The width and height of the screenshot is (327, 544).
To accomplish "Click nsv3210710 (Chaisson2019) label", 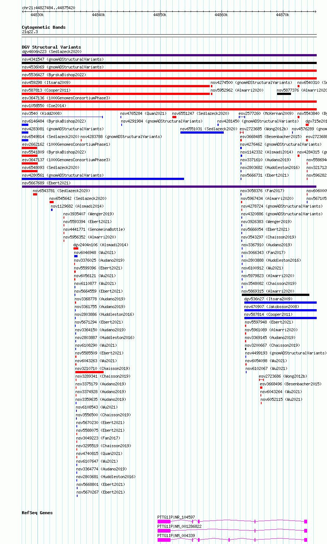I will [x=103, y=368].
